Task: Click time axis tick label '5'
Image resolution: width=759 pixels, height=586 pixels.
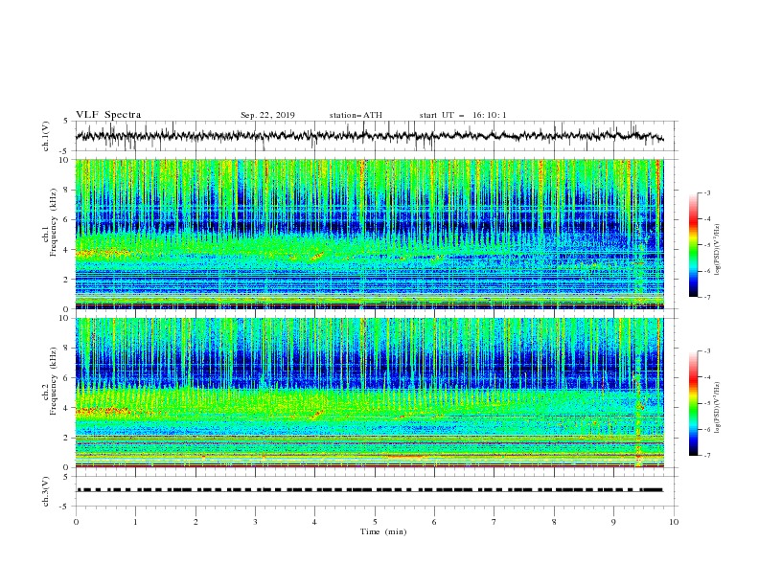Action: [375, 522]
